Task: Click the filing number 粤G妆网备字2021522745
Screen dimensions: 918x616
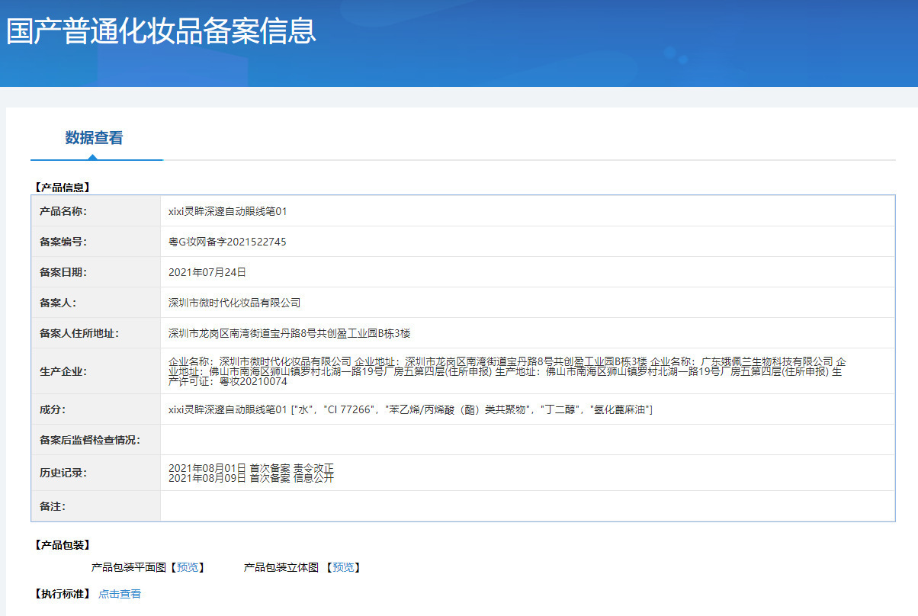Action: (227, 242)
